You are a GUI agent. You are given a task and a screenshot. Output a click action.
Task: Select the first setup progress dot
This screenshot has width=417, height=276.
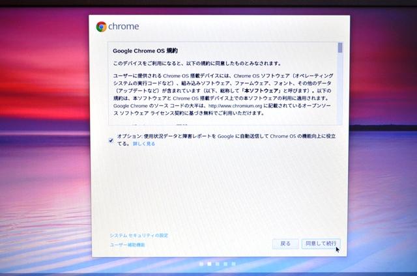click(201, 264)
